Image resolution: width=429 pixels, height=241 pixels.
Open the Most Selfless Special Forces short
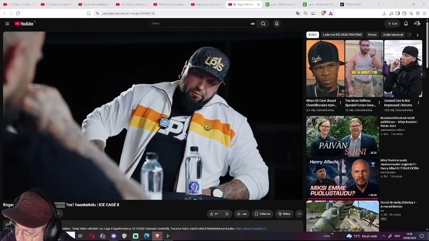(364, 69)
